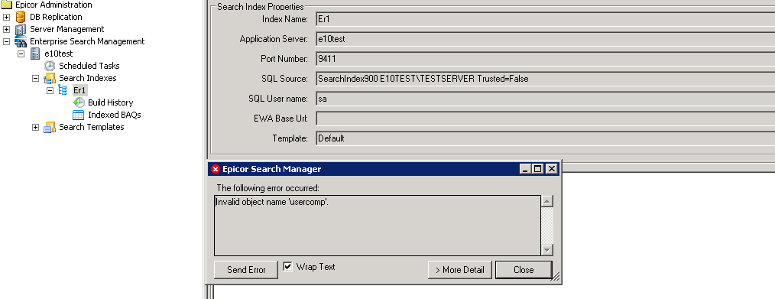Click the Indexed BAQs table icon

coord(79,115)
